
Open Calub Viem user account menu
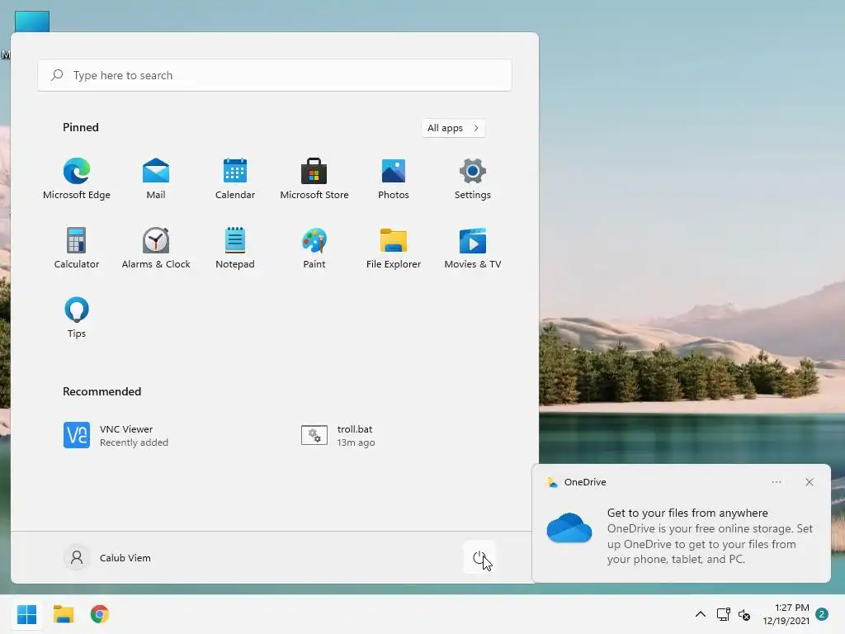(x=108, y=557)
